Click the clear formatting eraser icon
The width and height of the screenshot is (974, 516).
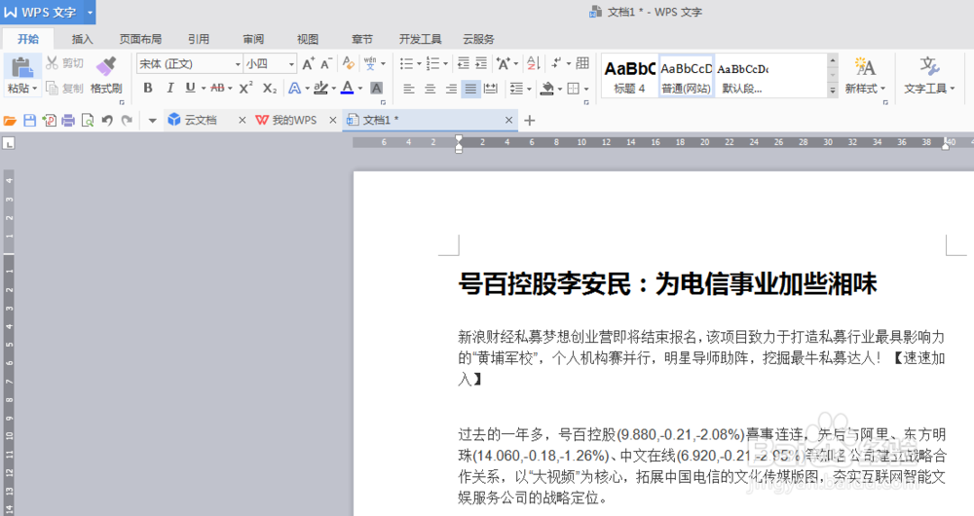349,63
